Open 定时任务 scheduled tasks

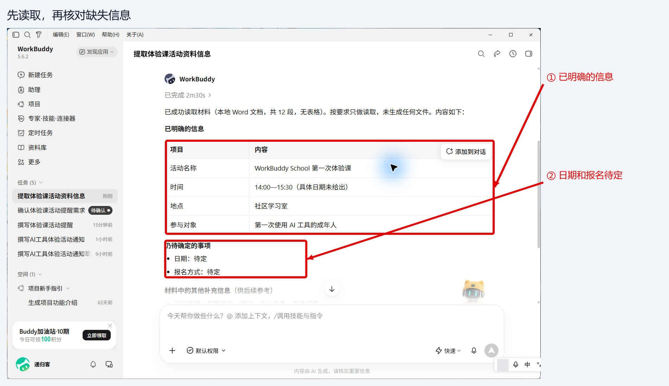point(35,133)
